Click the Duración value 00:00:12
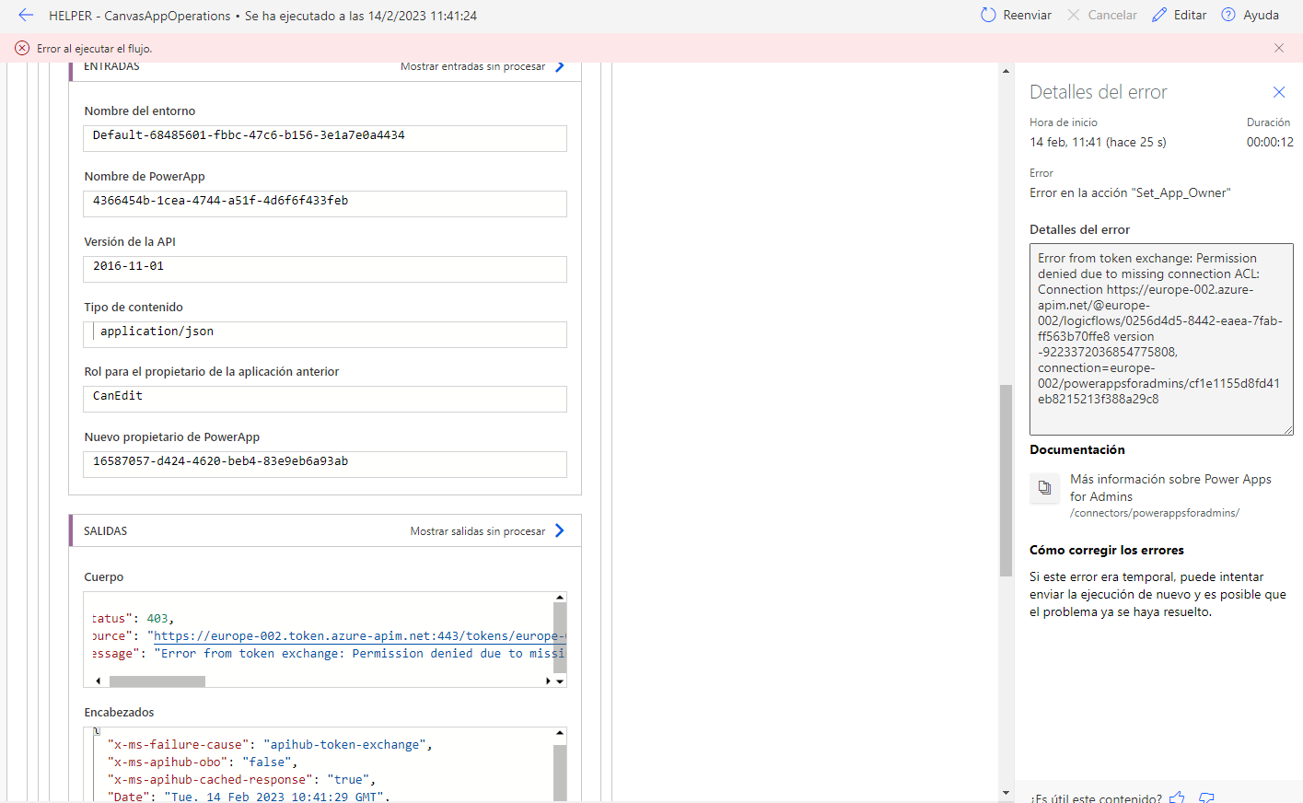1303x803 pixels. tap(1270, 142)
